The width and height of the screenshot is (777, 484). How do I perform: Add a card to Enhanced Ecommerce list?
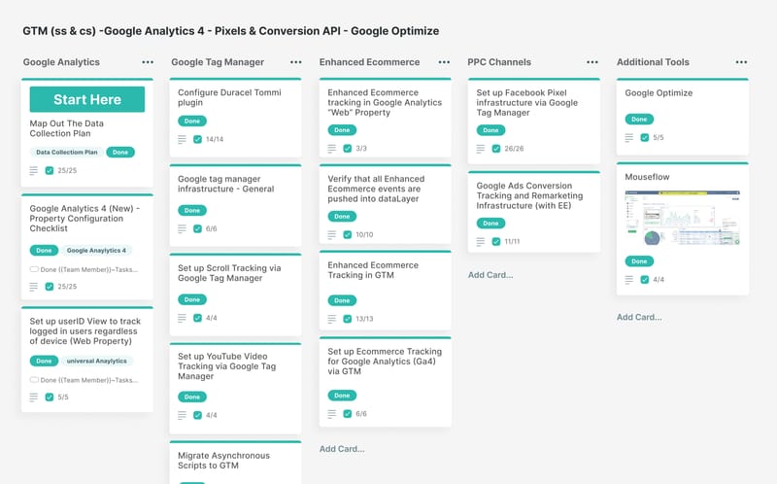tap(342, 449)
